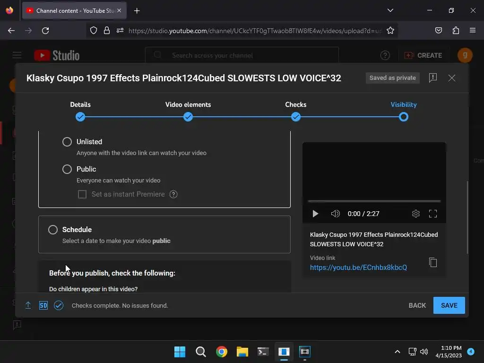Open the terminal taskbar icon

click(263, 352)
